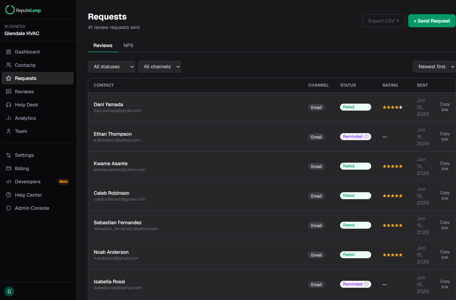Click email e.thompson@yahoo.com
456x300 pixels.
pyautogui.click(x=117, y=140)
